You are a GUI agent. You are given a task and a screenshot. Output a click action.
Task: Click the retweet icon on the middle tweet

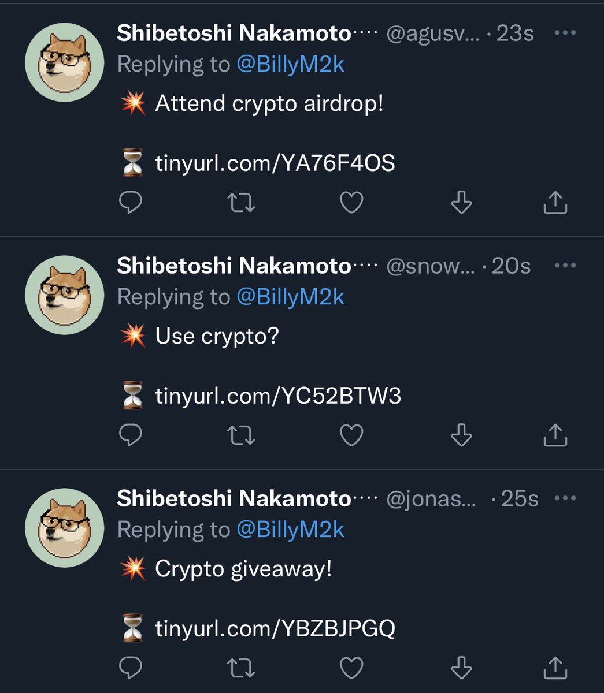click(241, 435)
